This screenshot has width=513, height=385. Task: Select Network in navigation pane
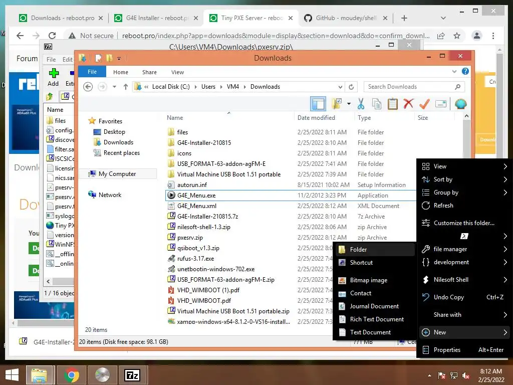click(x=110, y=195)
